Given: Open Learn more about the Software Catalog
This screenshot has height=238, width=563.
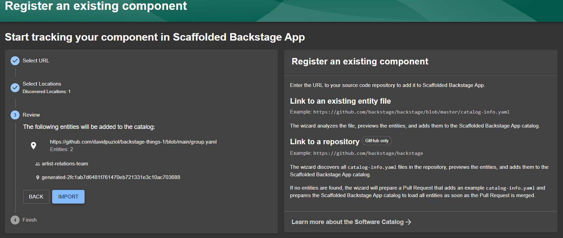Looking at the screenshot, I should (347, 222).
